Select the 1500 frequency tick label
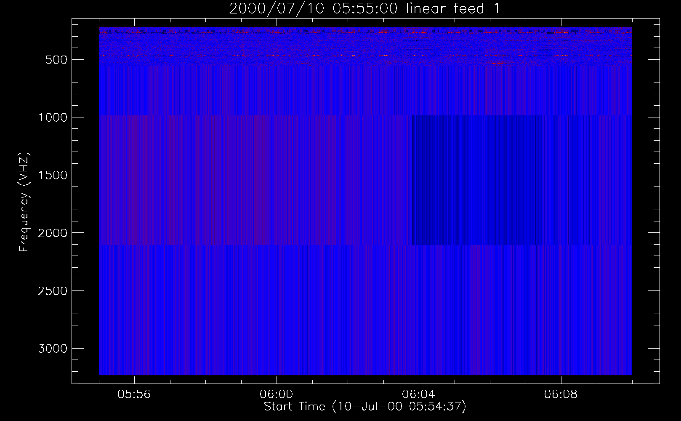Viewport: 681px width, 421px height. pos(53,175)
